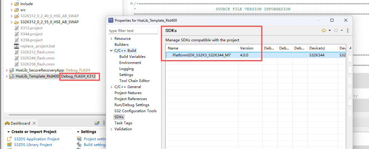Select Task Tags page
This screenshot has width=369, height=149.
click(123, 123)
